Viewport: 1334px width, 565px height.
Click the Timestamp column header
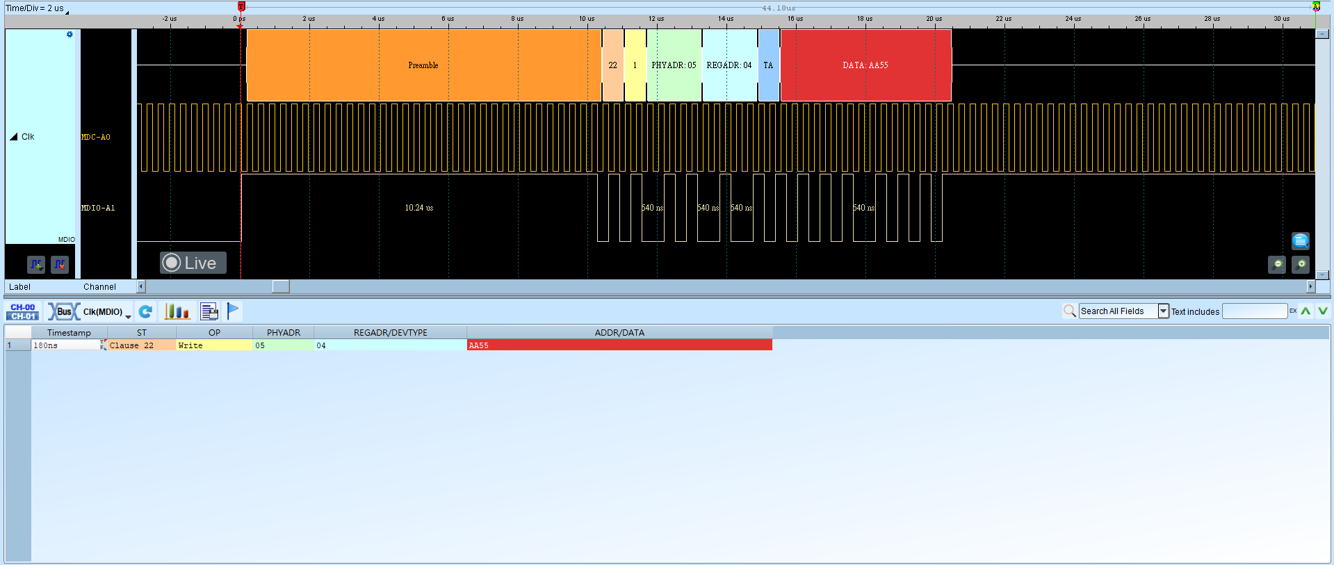point(69,333)
